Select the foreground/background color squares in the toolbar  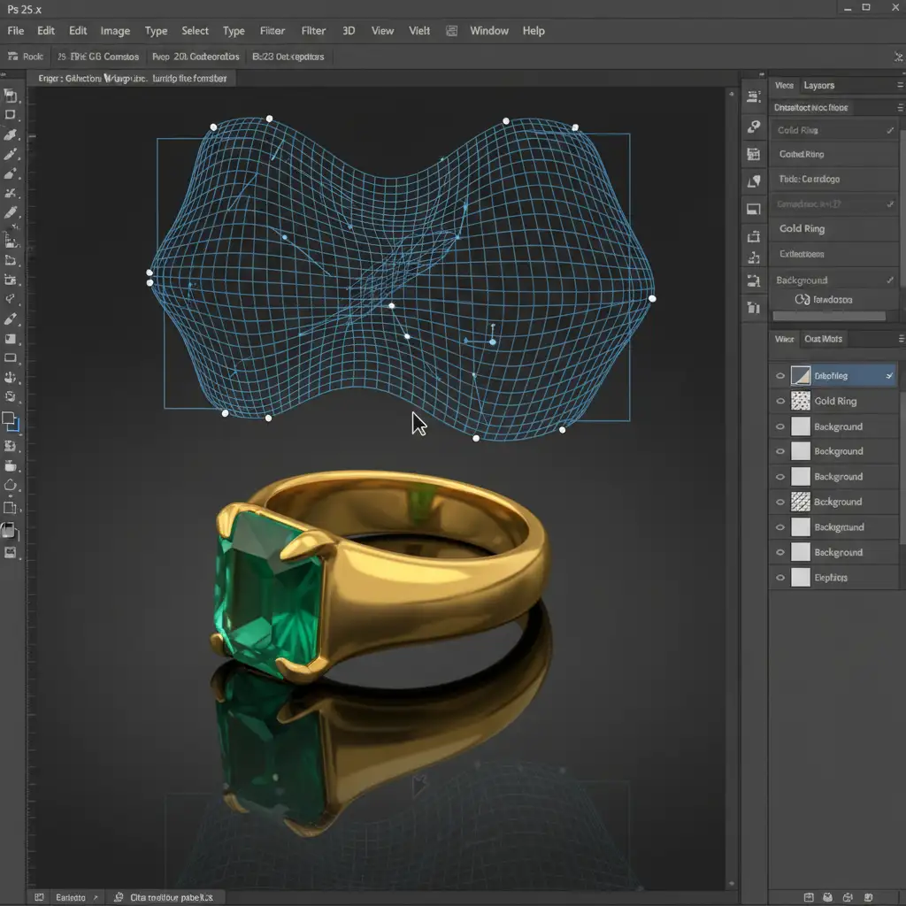tap(10, 422)
